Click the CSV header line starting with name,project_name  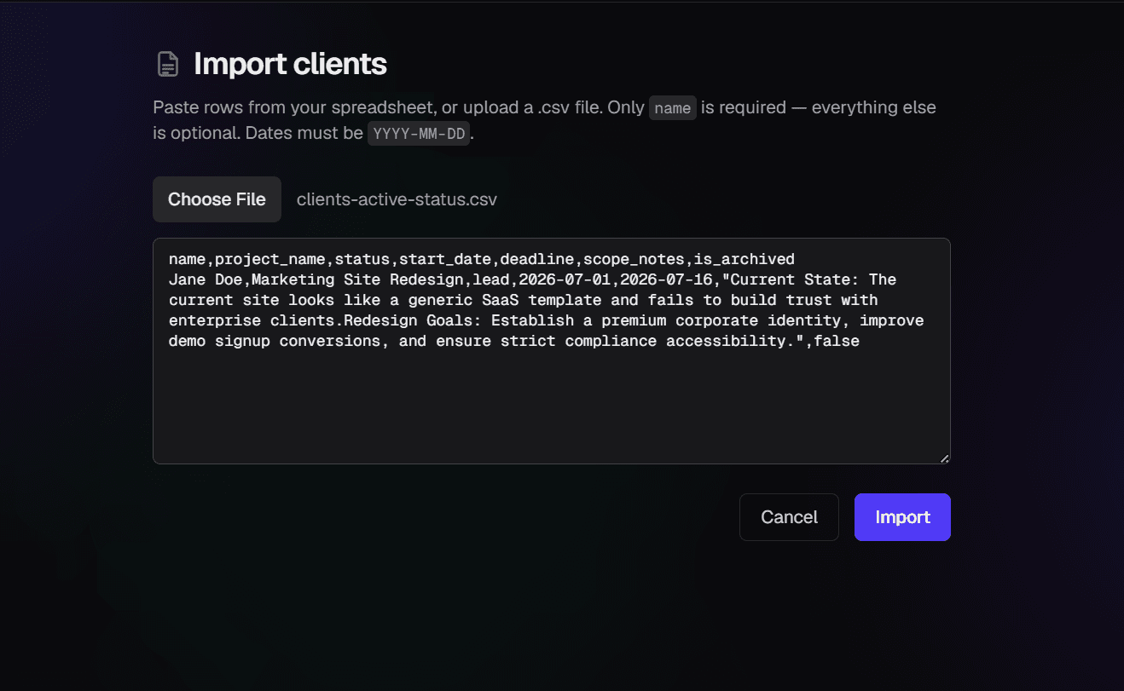coord(482,259)
